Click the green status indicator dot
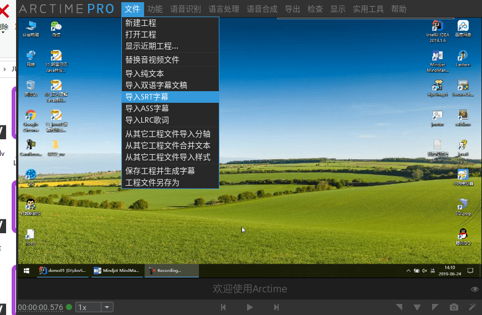482x315 pixels. point(69,307)
